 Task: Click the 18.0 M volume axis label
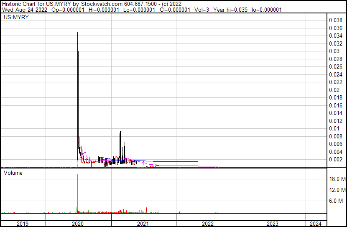pos(337,179)
